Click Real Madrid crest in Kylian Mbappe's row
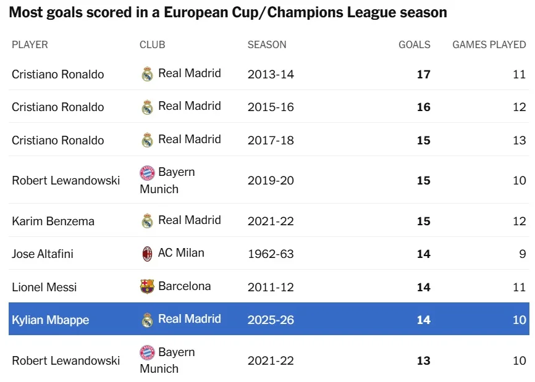535x382 pixels. pos(147,320)
